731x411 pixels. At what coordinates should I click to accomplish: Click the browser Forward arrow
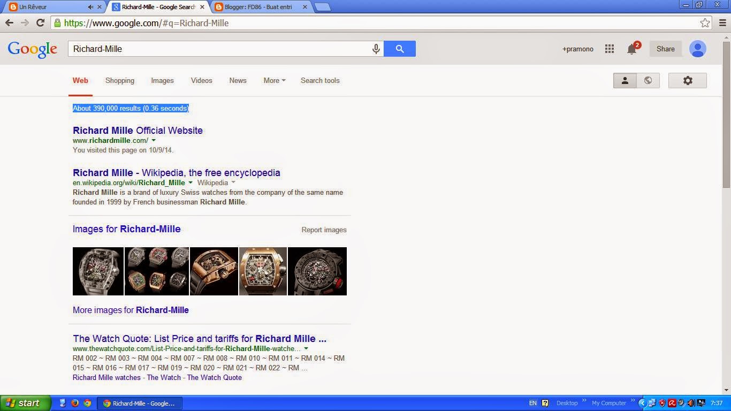point(25,22)
